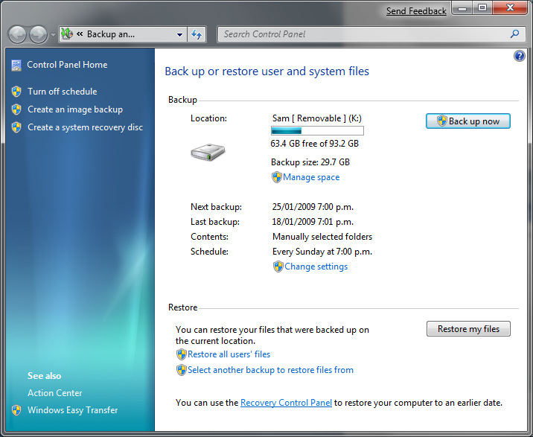Viewport: 533px width, 437px height.
Task: Choose Create a system recovery disc
Action: 85,127
